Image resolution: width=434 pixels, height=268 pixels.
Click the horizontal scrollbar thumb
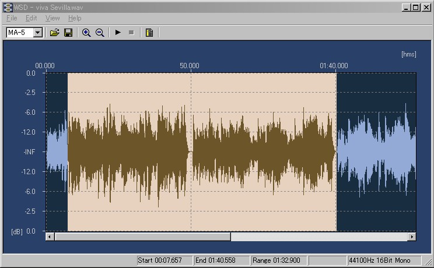tap(142, 237)
